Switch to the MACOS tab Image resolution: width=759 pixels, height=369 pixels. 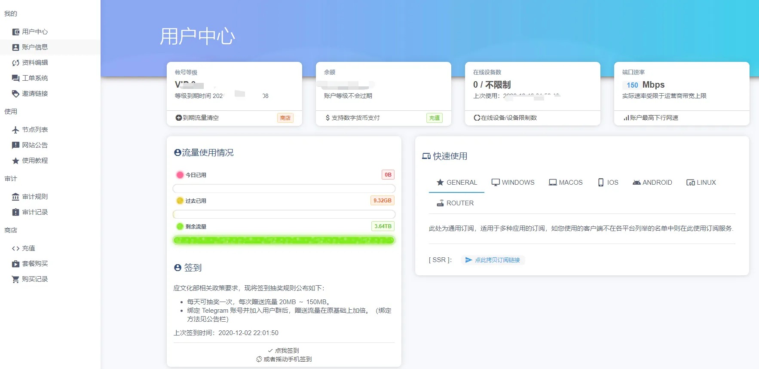click(566, 183)
